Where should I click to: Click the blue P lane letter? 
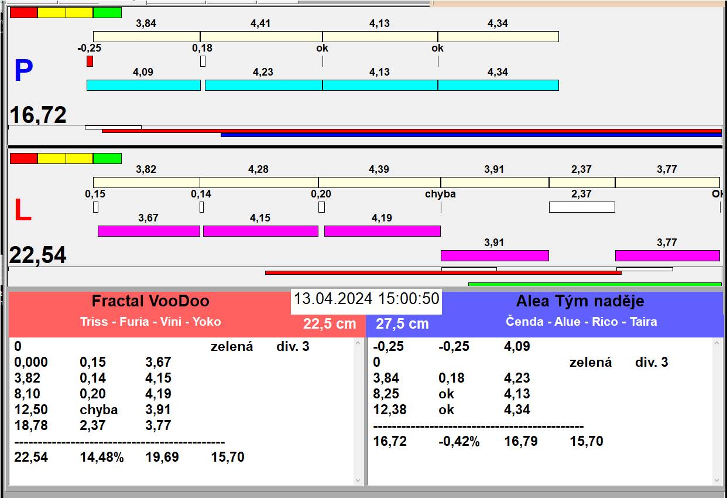point(23,71)
